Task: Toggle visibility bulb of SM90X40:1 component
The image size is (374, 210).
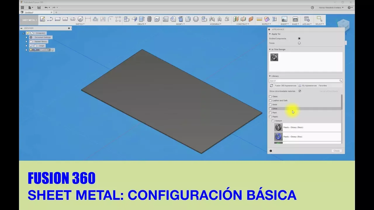Action: (31, 50)
